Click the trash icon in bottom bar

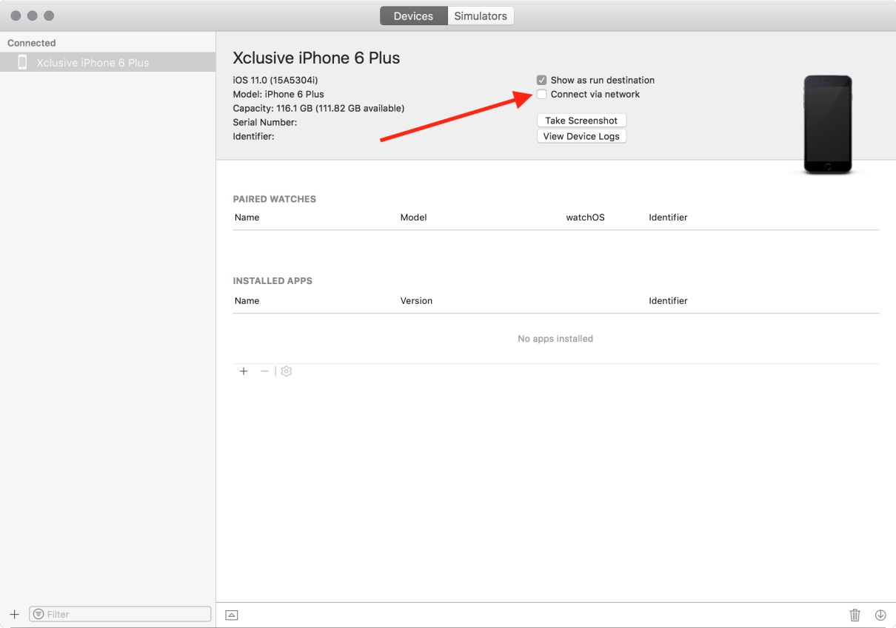click(x=855, y=615)
